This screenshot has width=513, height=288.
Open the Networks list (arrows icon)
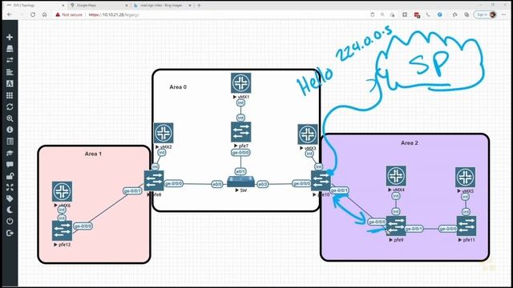10,60
